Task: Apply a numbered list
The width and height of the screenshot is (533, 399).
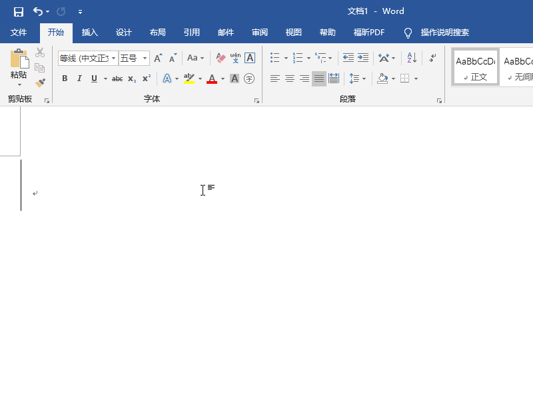Action: [298, 58]
